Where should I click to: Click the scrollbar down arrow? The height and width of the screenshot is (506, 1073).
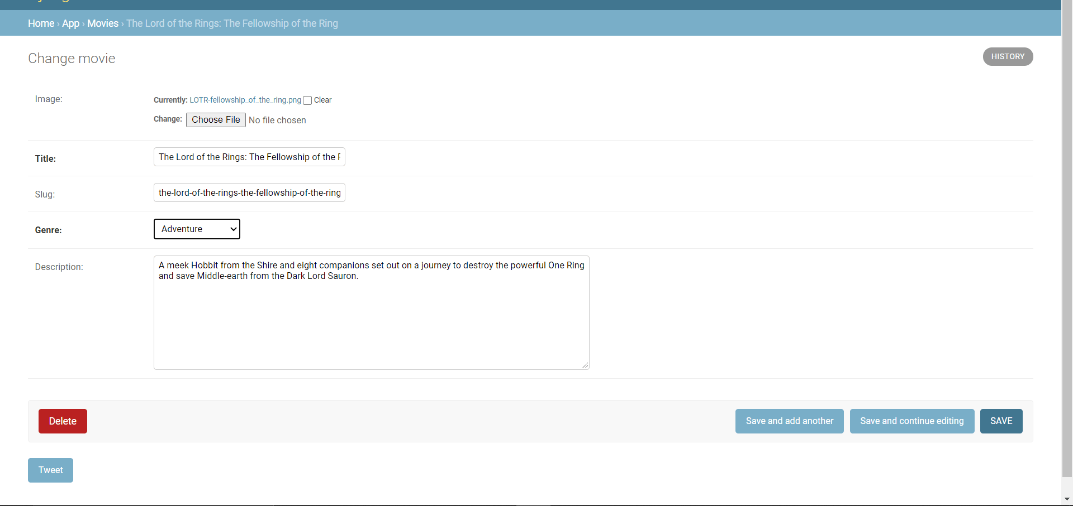[x=1067, y=499]
